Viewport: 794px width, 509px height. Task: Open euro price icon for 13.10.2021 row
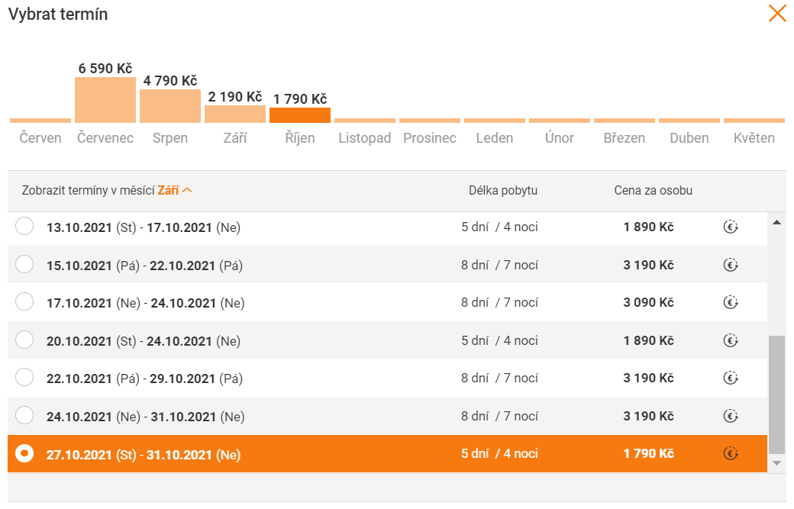pyautogui.click(x=730, y=227)
